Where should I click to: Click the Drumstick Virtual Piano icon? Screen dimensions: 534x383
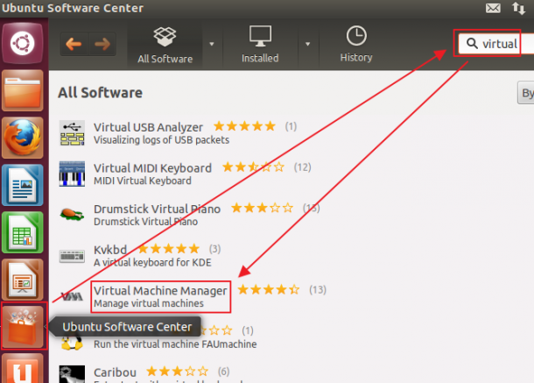(x=72, y=215)
